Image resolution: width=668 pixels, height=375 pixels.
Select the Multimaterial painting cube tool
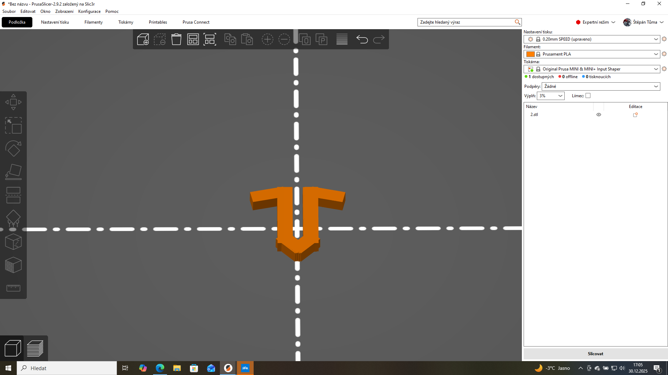point(13,265)
